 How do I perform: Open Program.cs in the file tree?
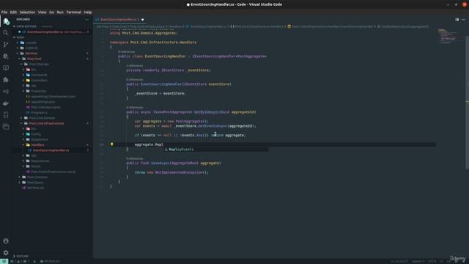pos(39,112)
